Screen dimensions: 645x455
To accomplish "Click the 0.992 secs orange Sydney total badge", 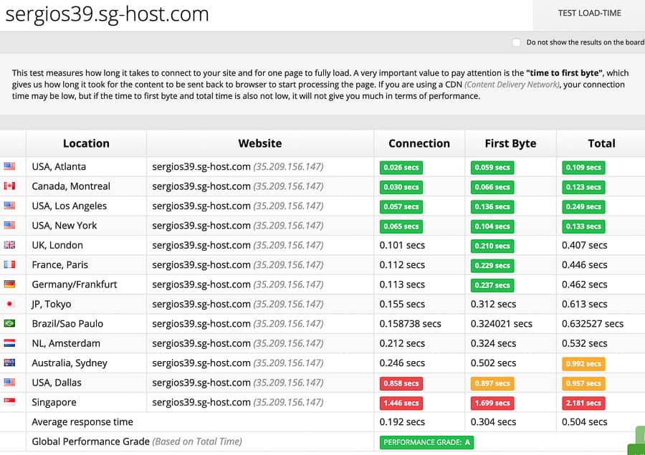I will click(x=584, y=363).
